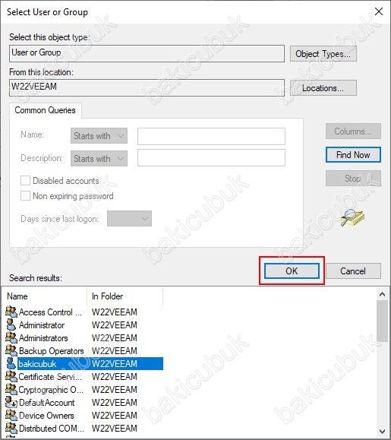Click the DefaultAccount disabled user icon

pyautogui.click(x=11, y=402)
